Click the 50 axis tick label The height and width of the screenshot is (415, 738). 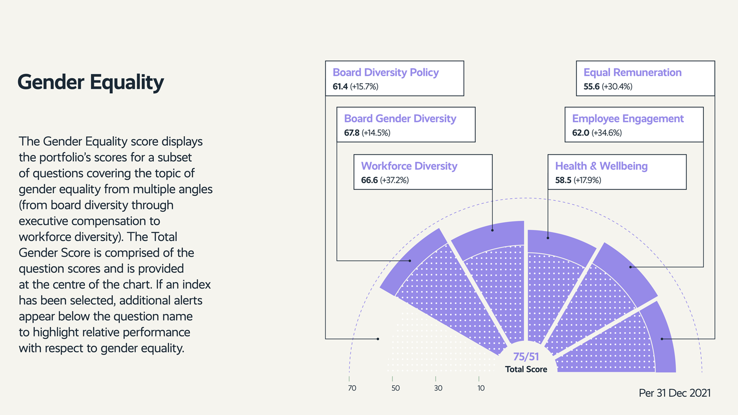pyautogui.click(x=395, y=388)
